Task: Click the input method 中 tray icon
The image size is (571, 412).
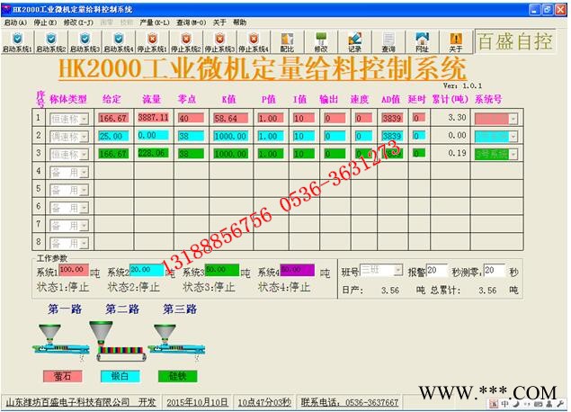Action: [505, 404]
